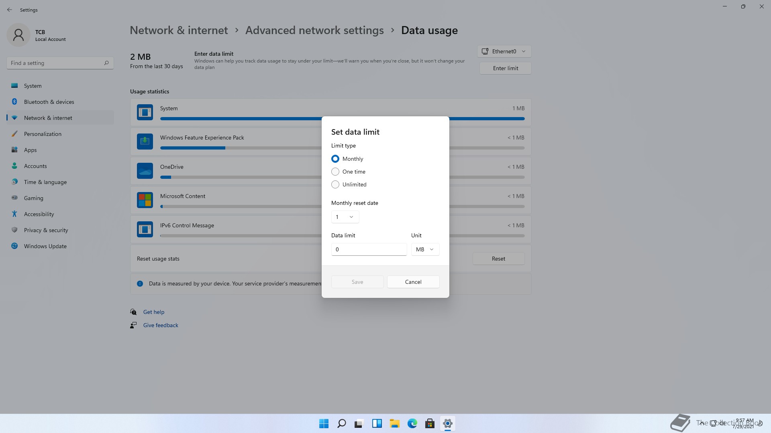Screen dimensions: 771x433
Task: Click the Ethernet0 network adapter icon
Action: [485, 51]
